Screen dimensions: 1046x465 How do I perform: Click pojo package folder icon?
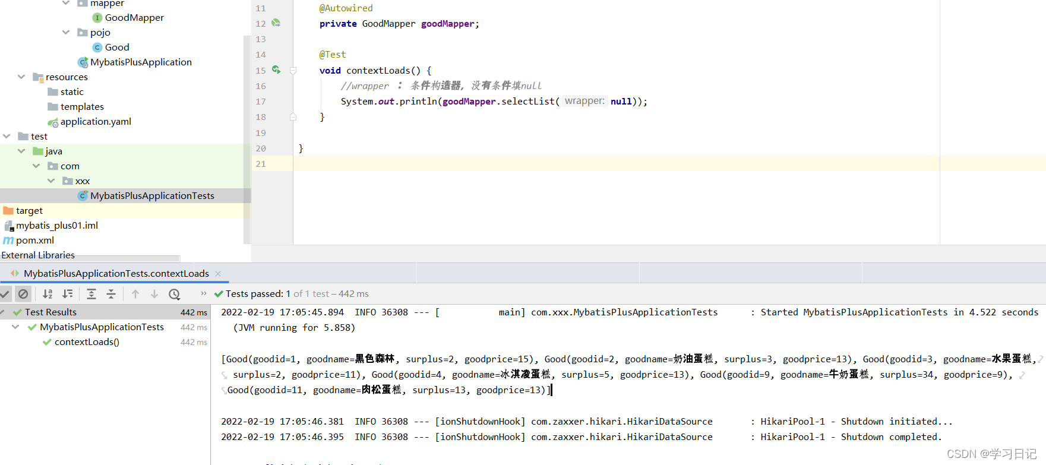[x=83, y=33]
